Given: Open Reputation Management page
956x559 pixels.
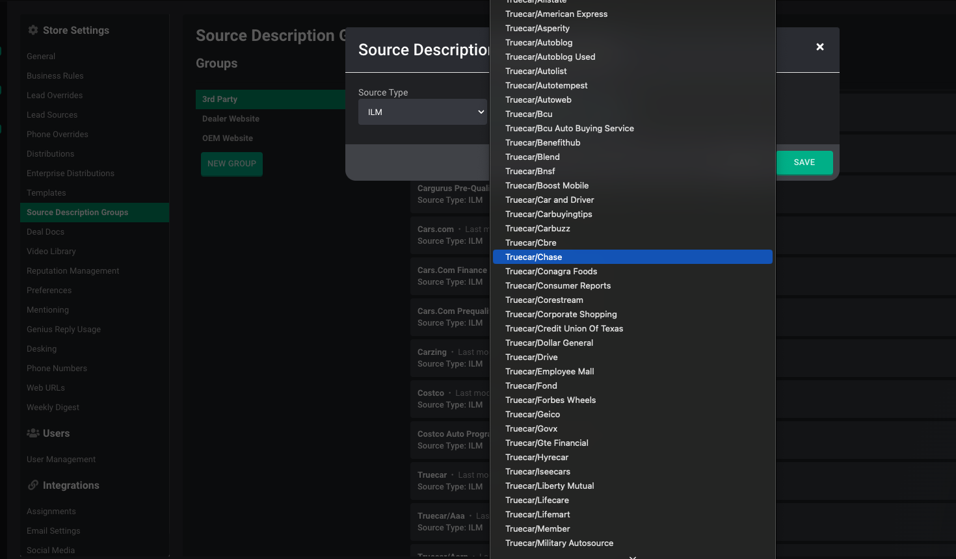Looking at the screenshot, I should point(73,271).
